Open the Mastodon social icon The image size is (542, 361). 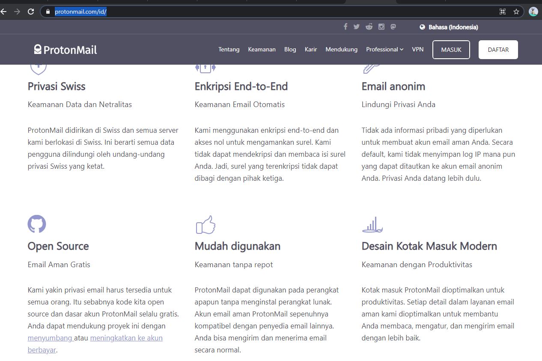tap(393, 27)
